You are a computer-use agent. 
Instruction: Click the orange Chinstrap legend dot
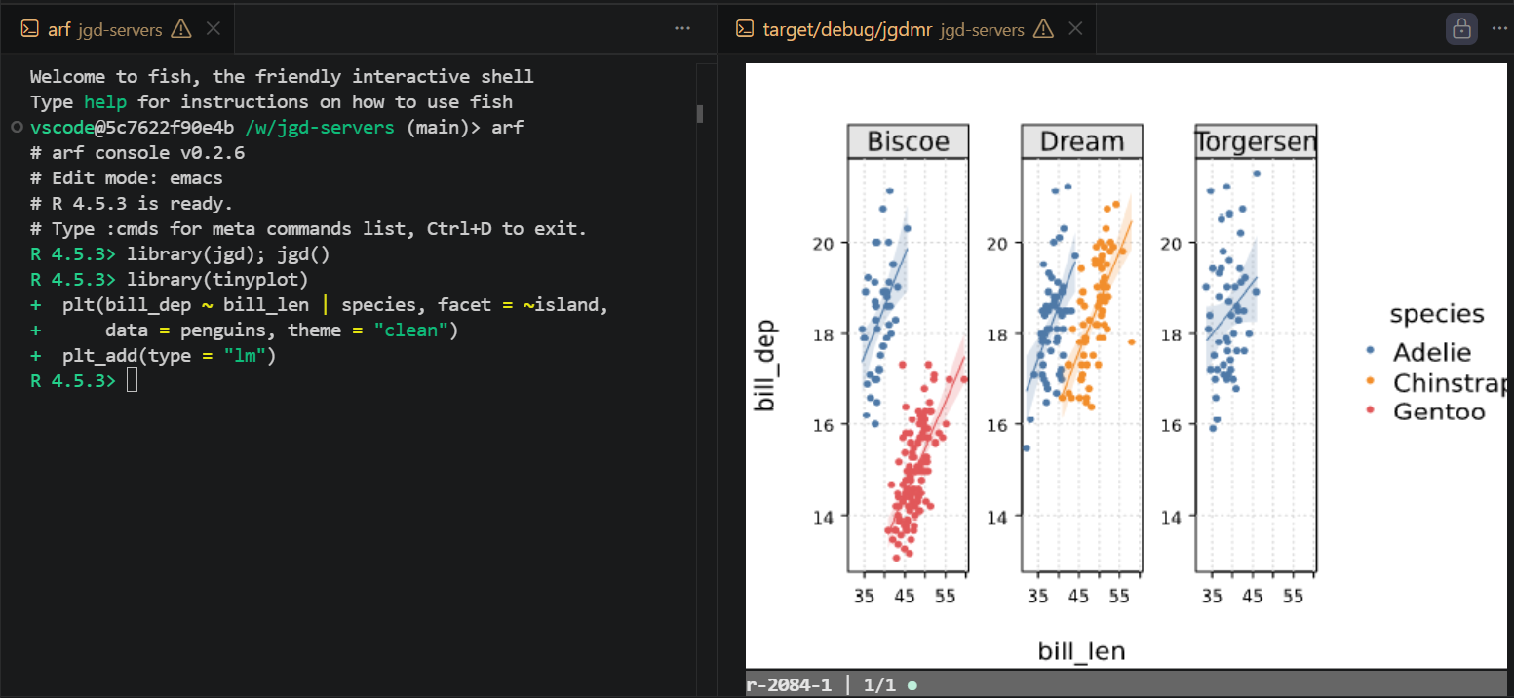[1371, 380]
